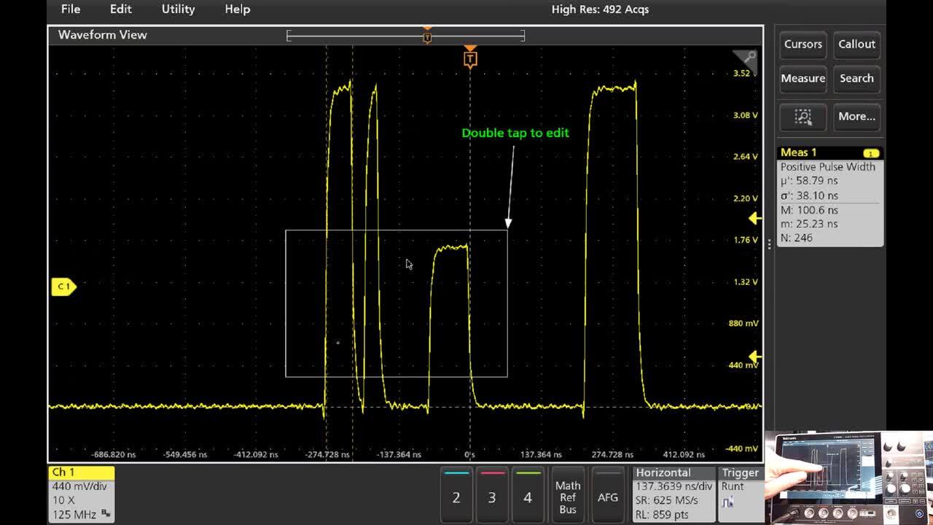Select the Double tap to edit callout
The width and height of the screenshot is (933, 525).
pyautogui.click(x=515, y=133)
